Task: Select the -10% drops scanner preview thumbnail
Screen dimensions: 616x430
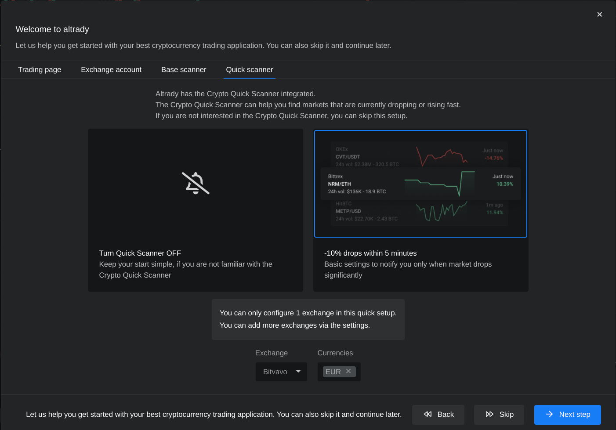Action: pos(420,184)
